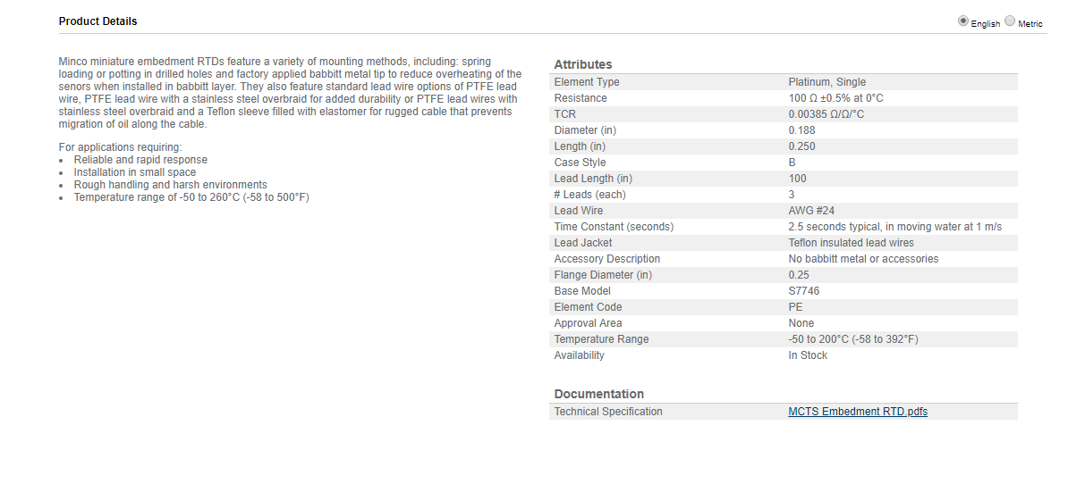The height and width of the screenshot is (484, 1068).
Task: Click the Technical Specification label
Action: pos(607,412)
